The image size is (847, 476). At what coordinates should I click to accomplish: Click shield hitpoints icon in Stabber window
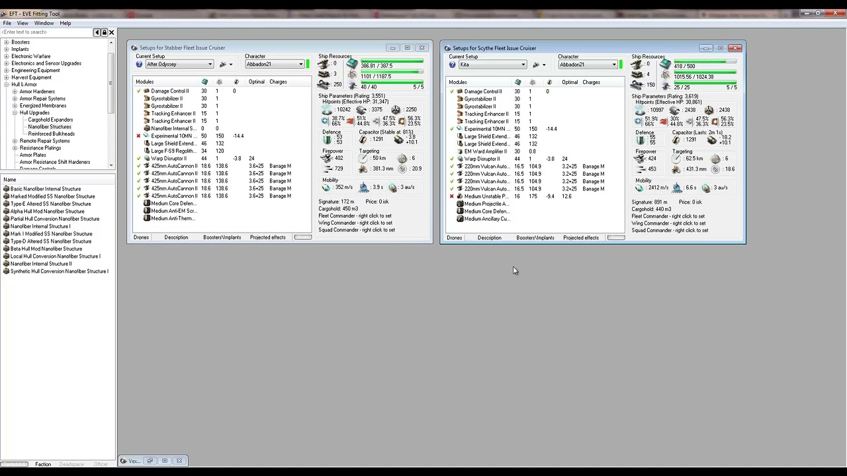coord(328,110)
